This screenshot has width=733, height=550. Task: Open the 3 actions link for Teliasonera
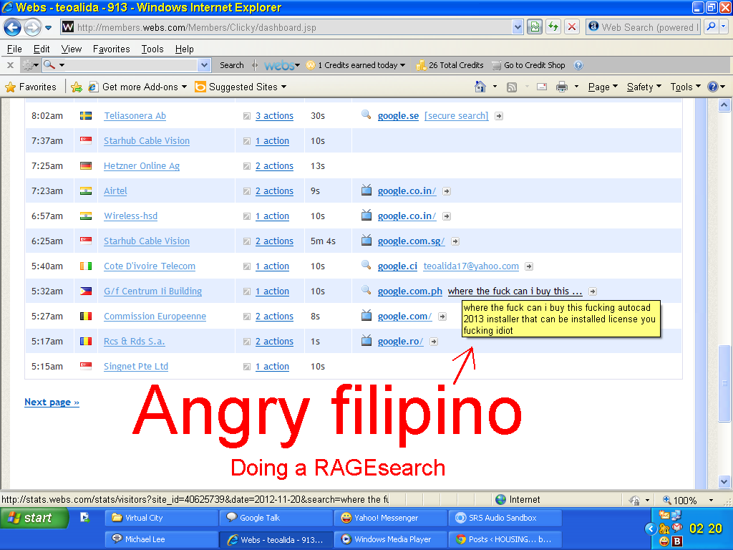tap(274, 116)
